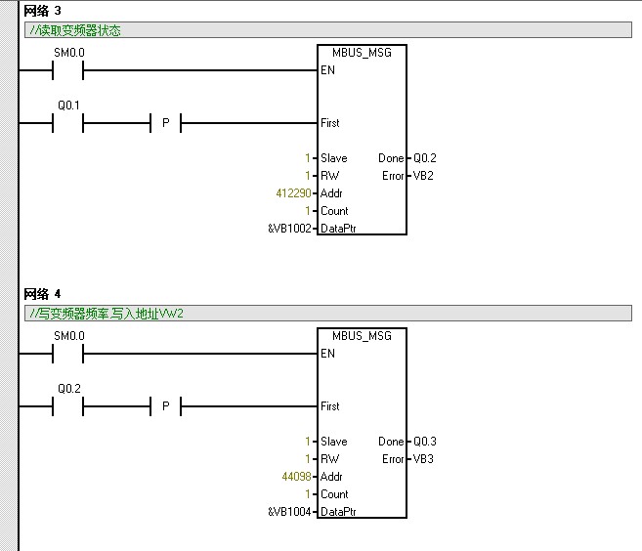Click the SM0.0 contact in network 4
This screenshot has height=551, width=642.
point(68,354)
